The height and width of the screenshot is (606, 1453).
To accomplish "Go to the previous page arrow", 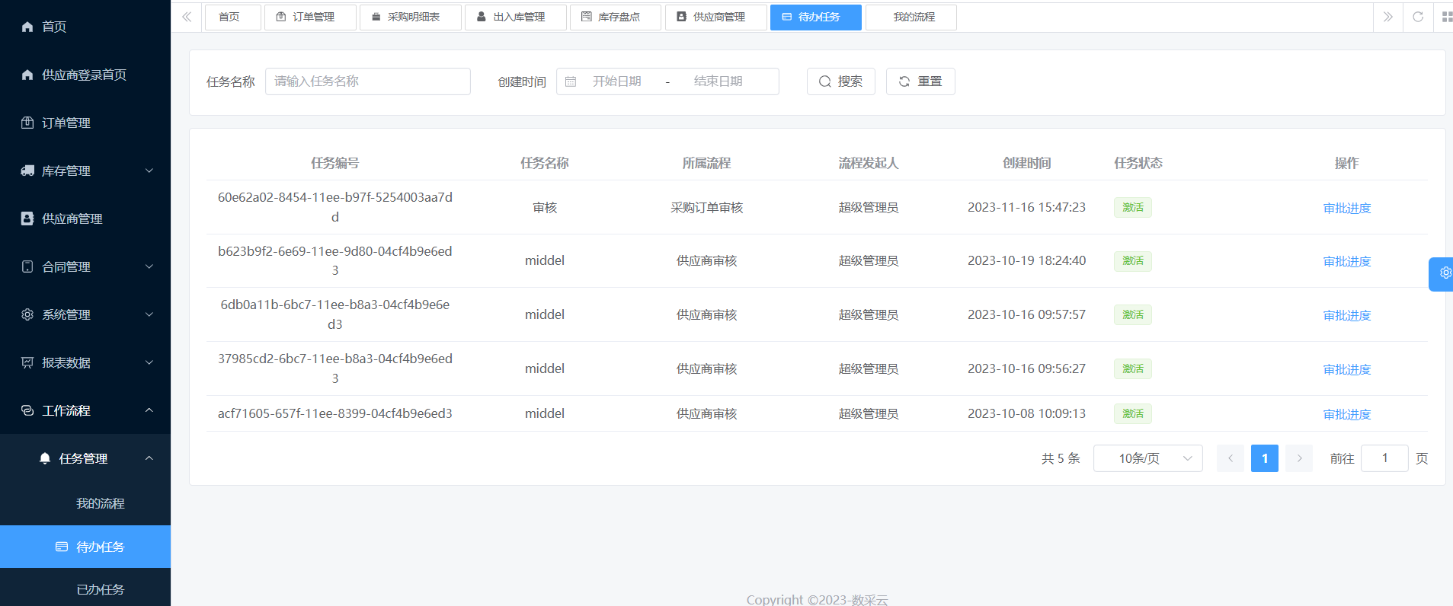I will [x=1230, y=458].
